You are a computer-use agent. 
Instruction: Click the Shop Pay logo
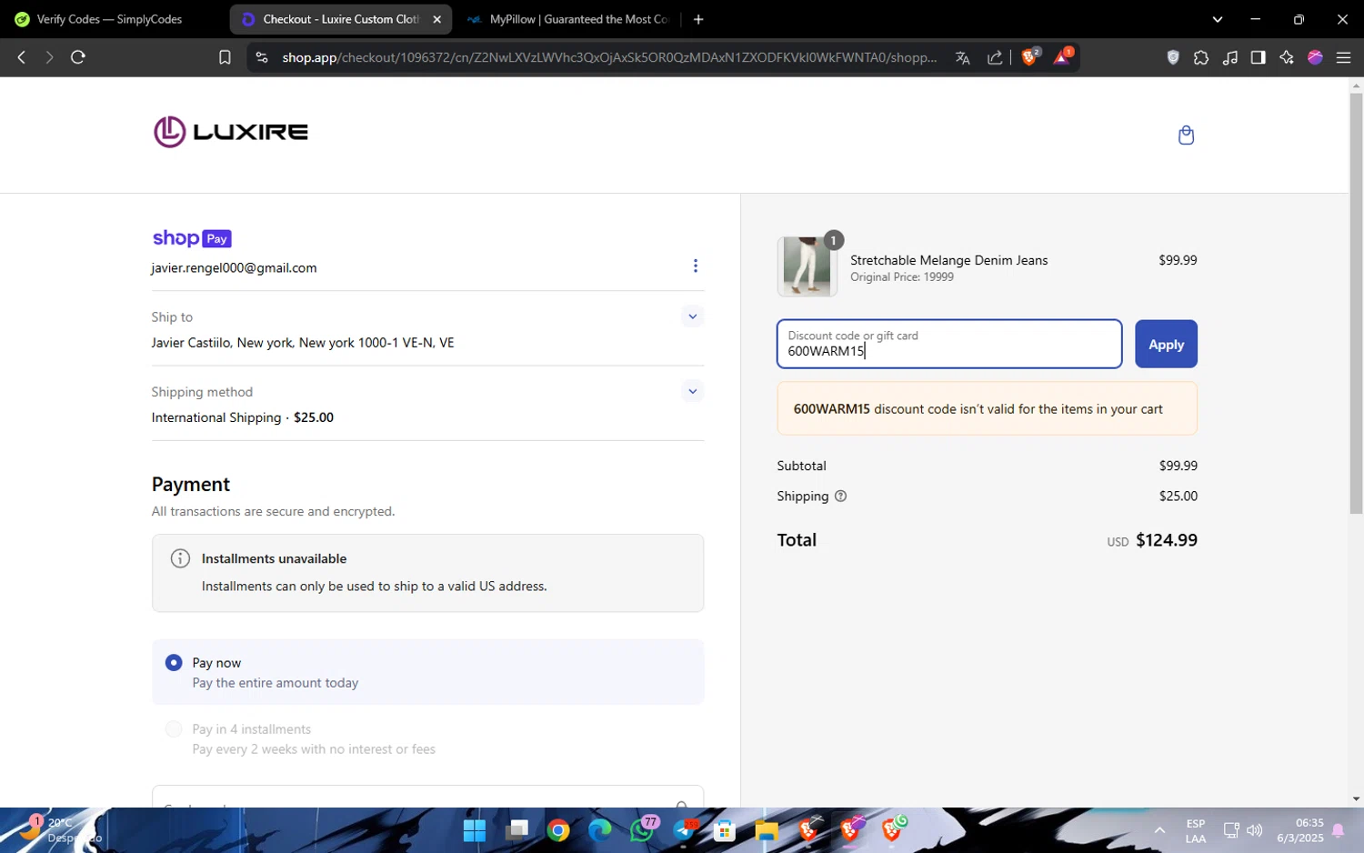click(x=192, y=238)
